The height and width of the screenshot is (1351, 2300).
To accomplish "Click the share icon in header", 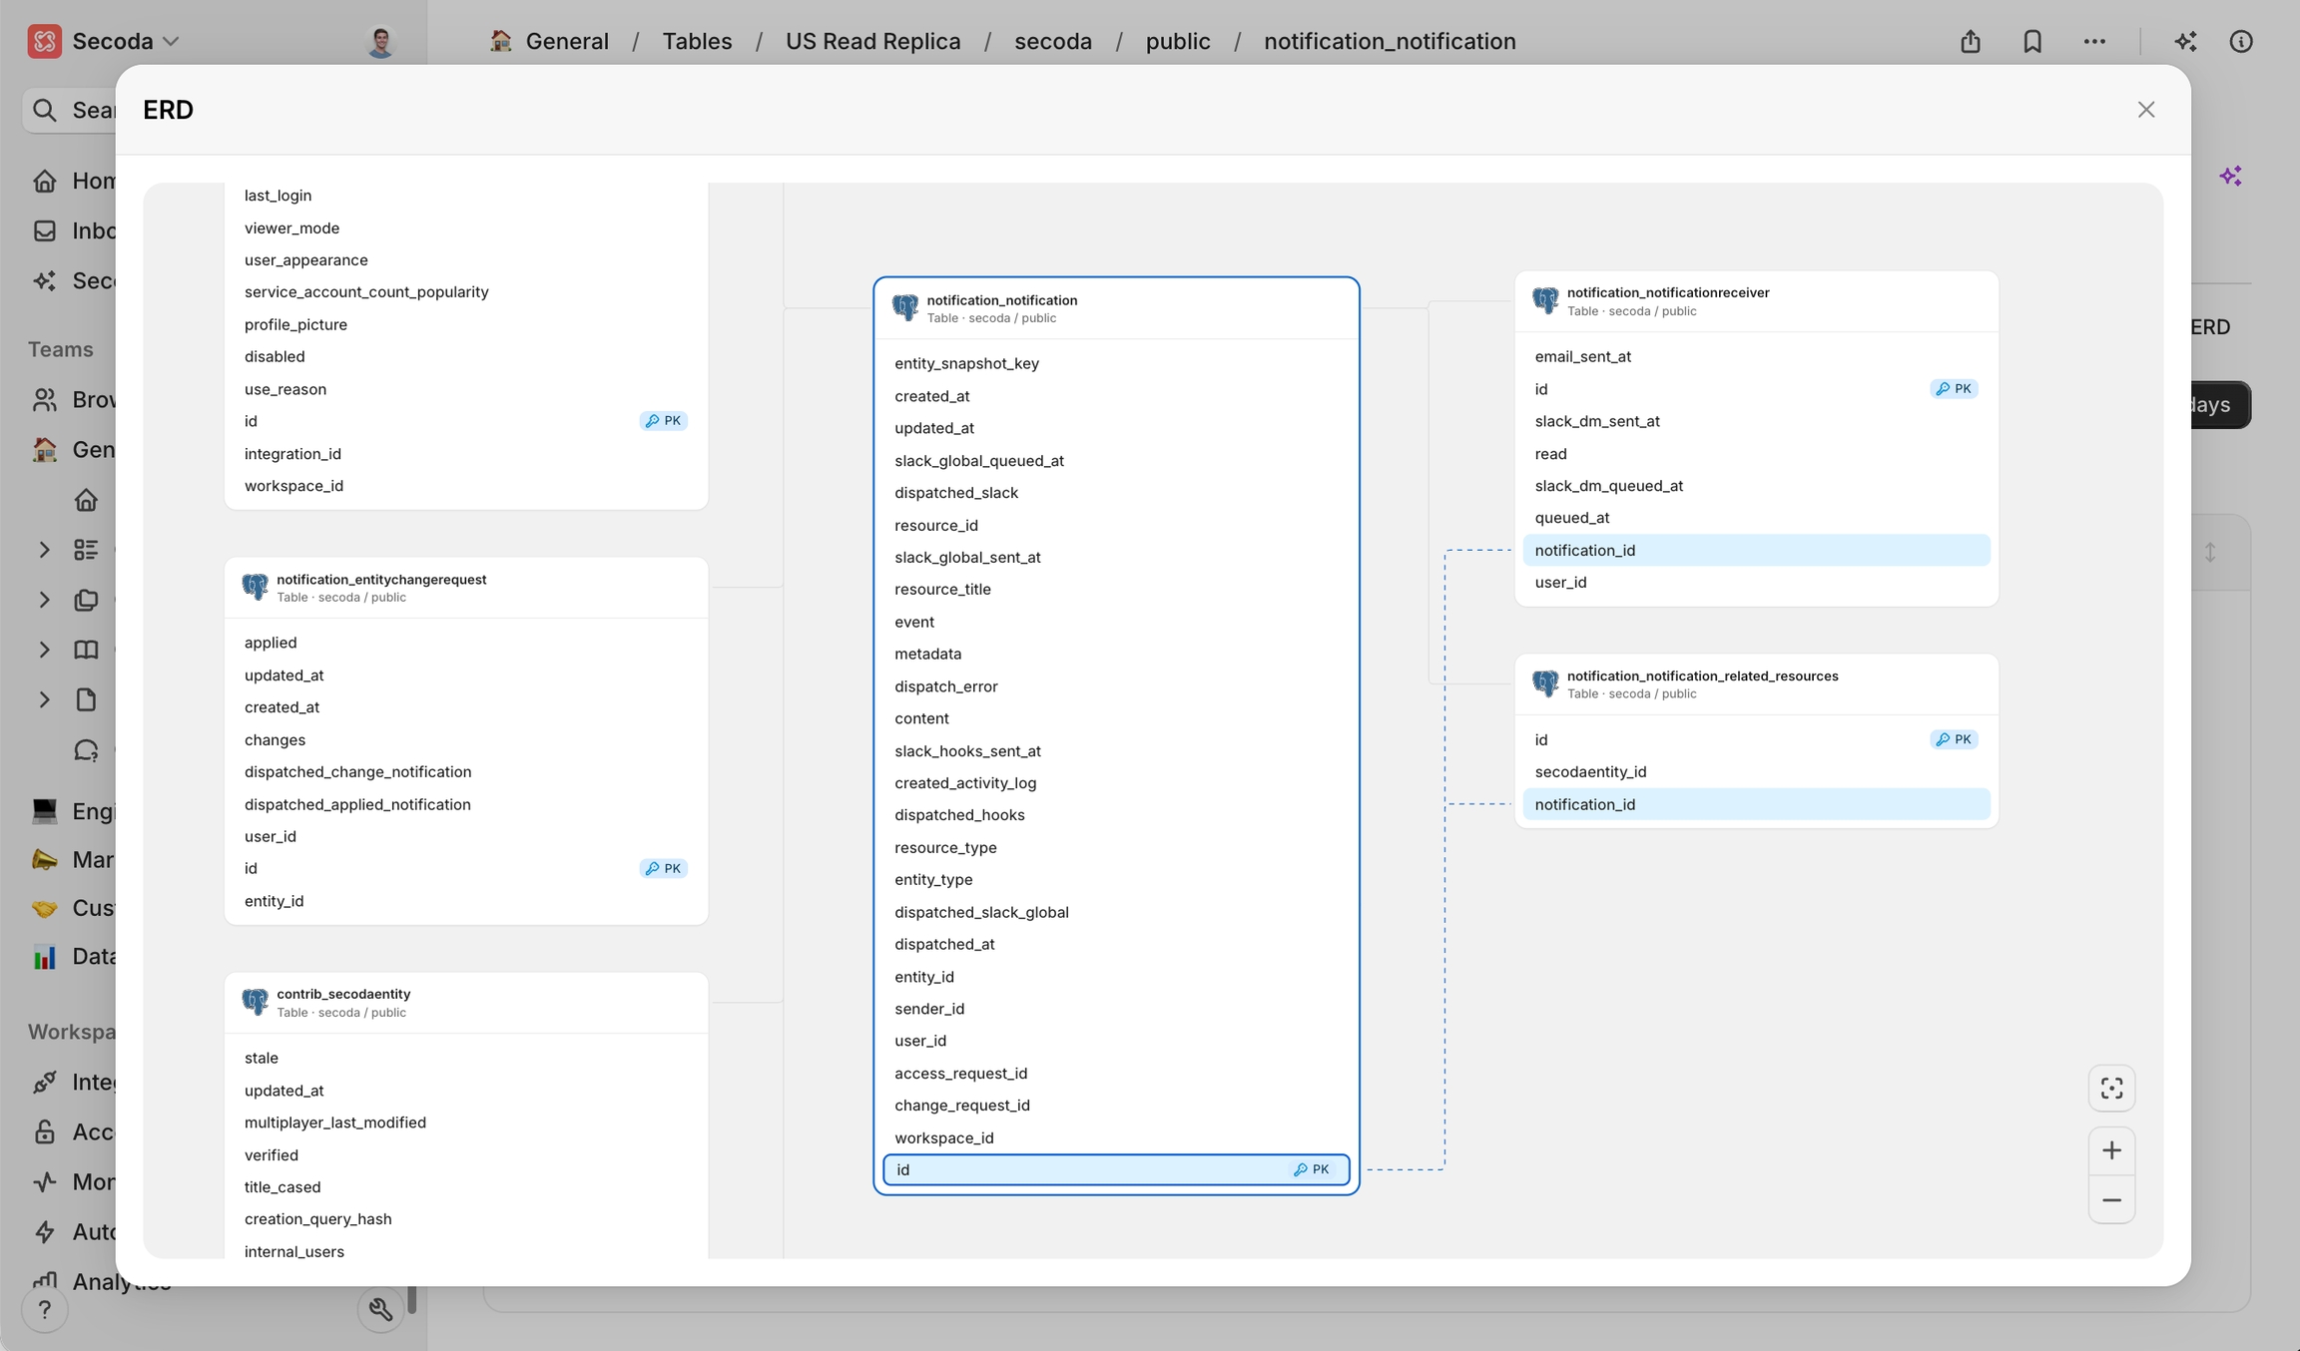I will click(1970, 41).
